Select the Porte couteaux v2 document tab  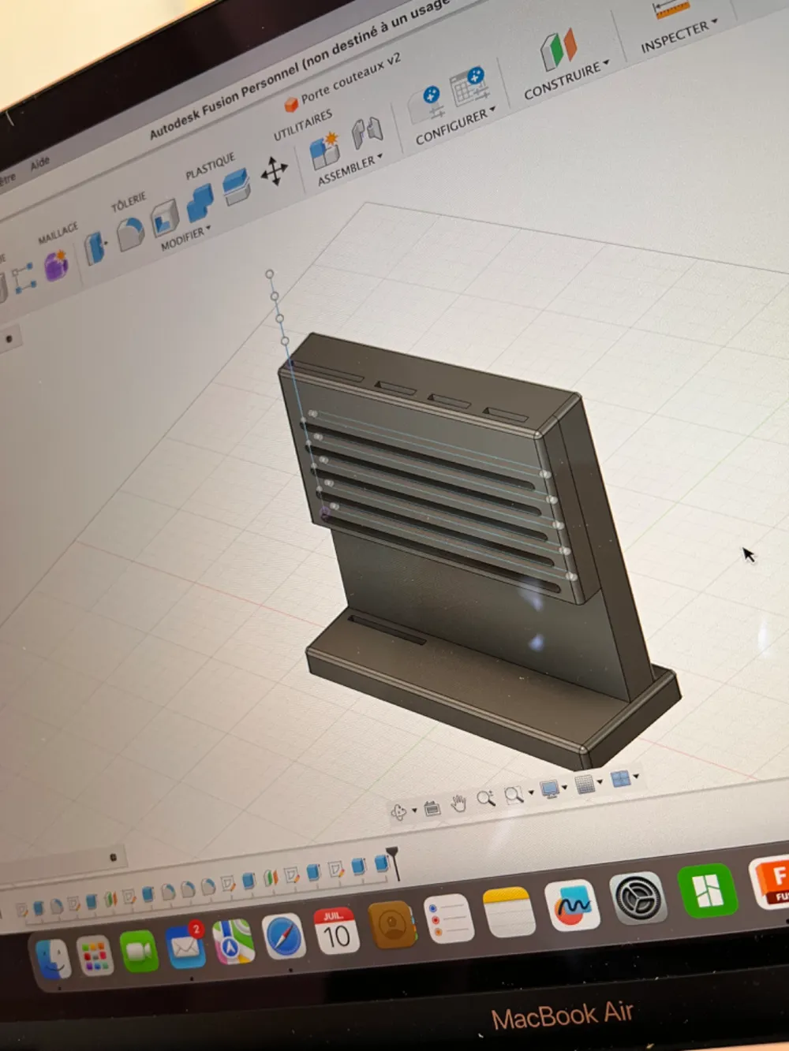343,81
